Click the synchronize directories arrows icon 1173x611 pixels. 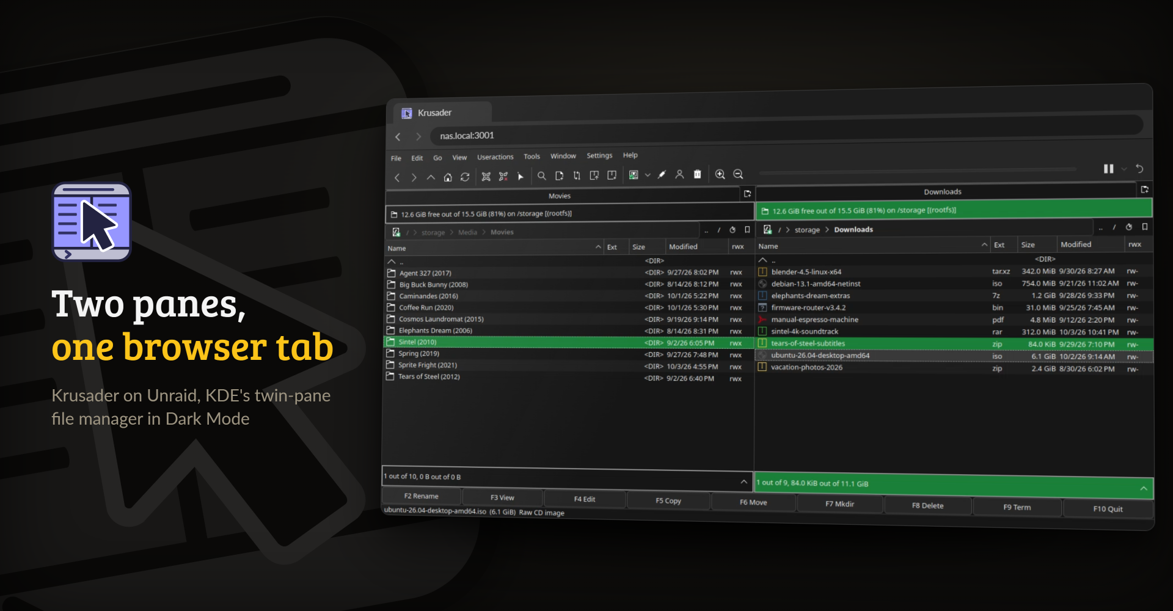pyautogui.click(x=577, y=176)
